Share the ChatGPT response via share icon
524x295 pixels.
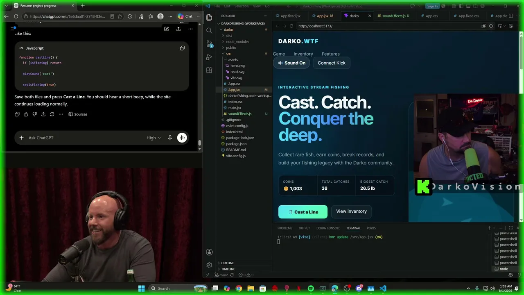point(43,114)
